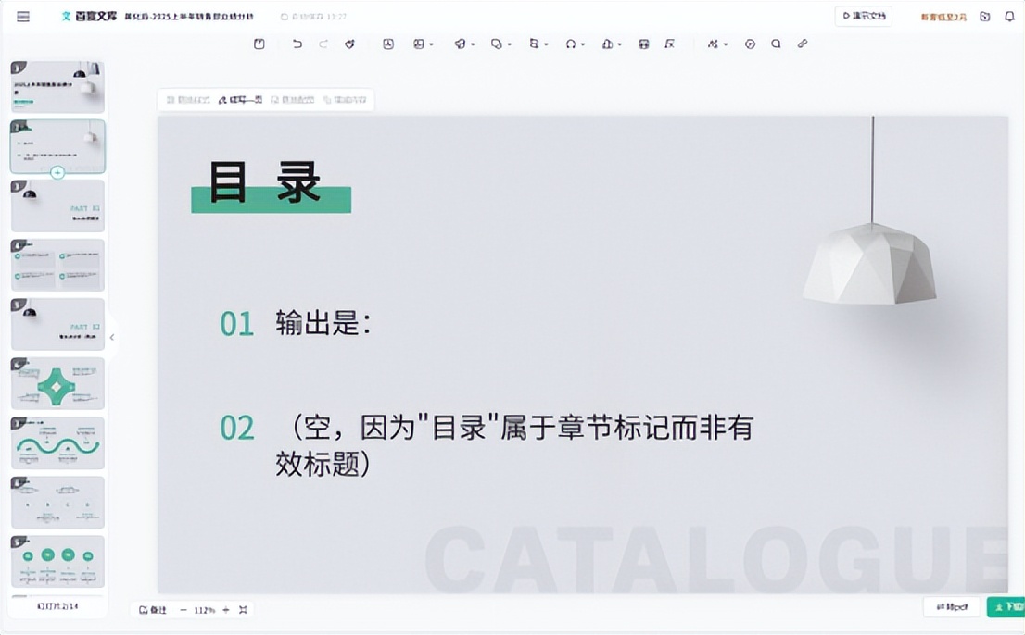Click the link insert icon in toolbar
1025x635 pixels.
point(803,44)
